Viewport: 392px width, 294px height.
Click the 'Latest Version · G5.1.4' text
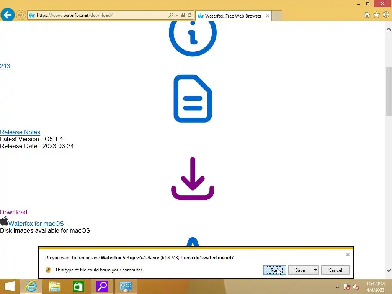[x=31, y=139]
